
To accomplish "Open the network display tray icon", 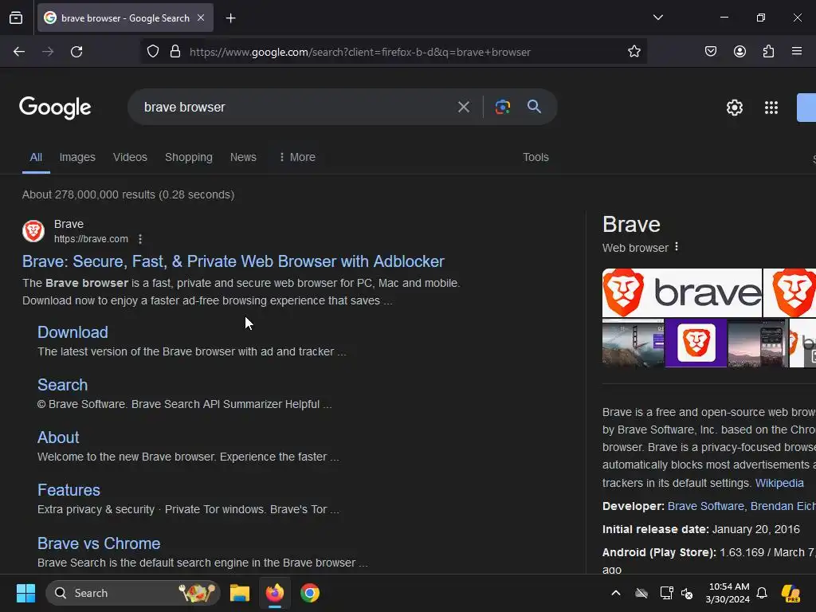I will click(x=666, y=593).
